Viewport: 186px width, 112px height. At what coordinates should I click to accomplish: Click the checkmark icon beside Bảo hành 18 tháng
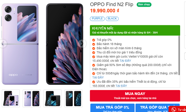point(94,44)
